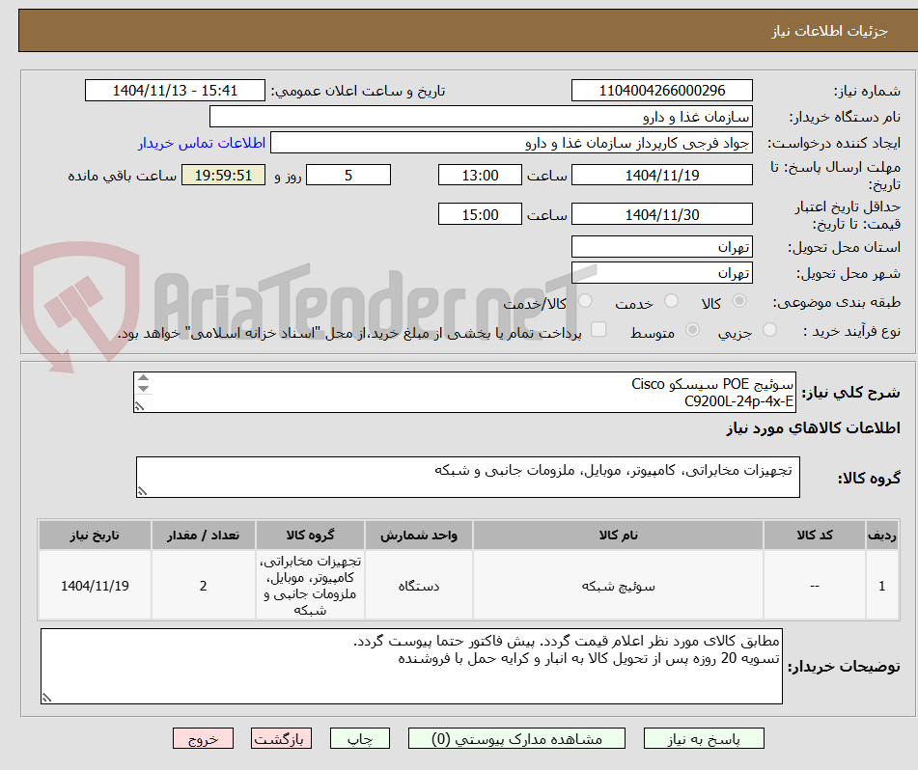Click the گروه کالا text area

point(468,477)
